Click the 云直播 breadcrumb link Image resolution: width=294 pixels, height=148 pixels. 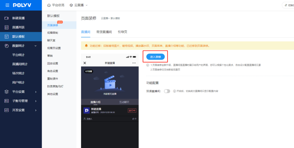(x=105, y=18)
